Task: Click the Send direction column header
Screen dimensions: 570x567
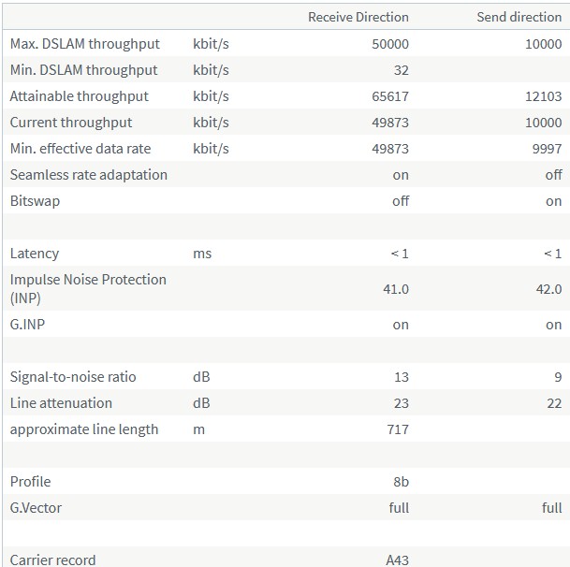Action: click(x=519, y=17)
